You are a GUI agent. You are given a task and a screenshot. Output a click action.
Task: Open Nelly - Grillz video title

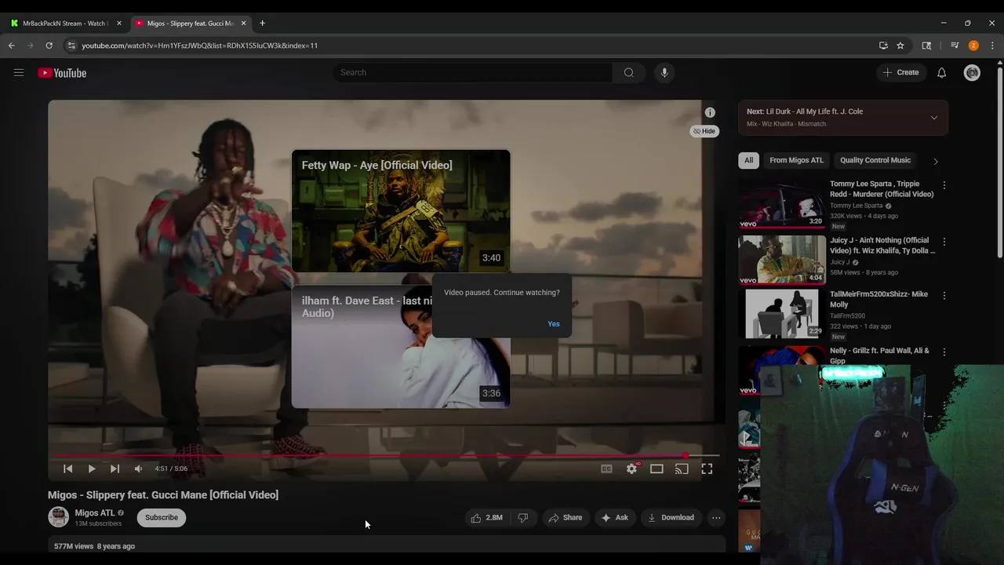[879, 355]
